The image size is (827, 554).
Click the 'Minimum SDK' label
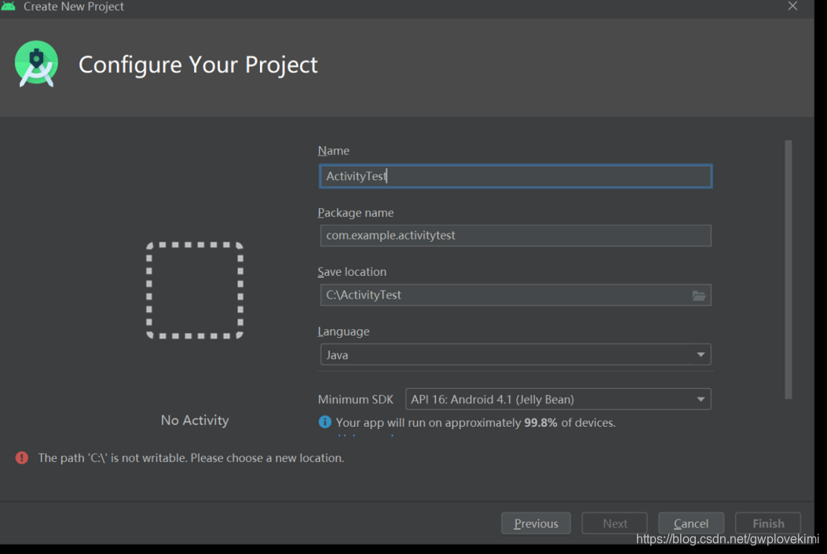pos(356,399)
